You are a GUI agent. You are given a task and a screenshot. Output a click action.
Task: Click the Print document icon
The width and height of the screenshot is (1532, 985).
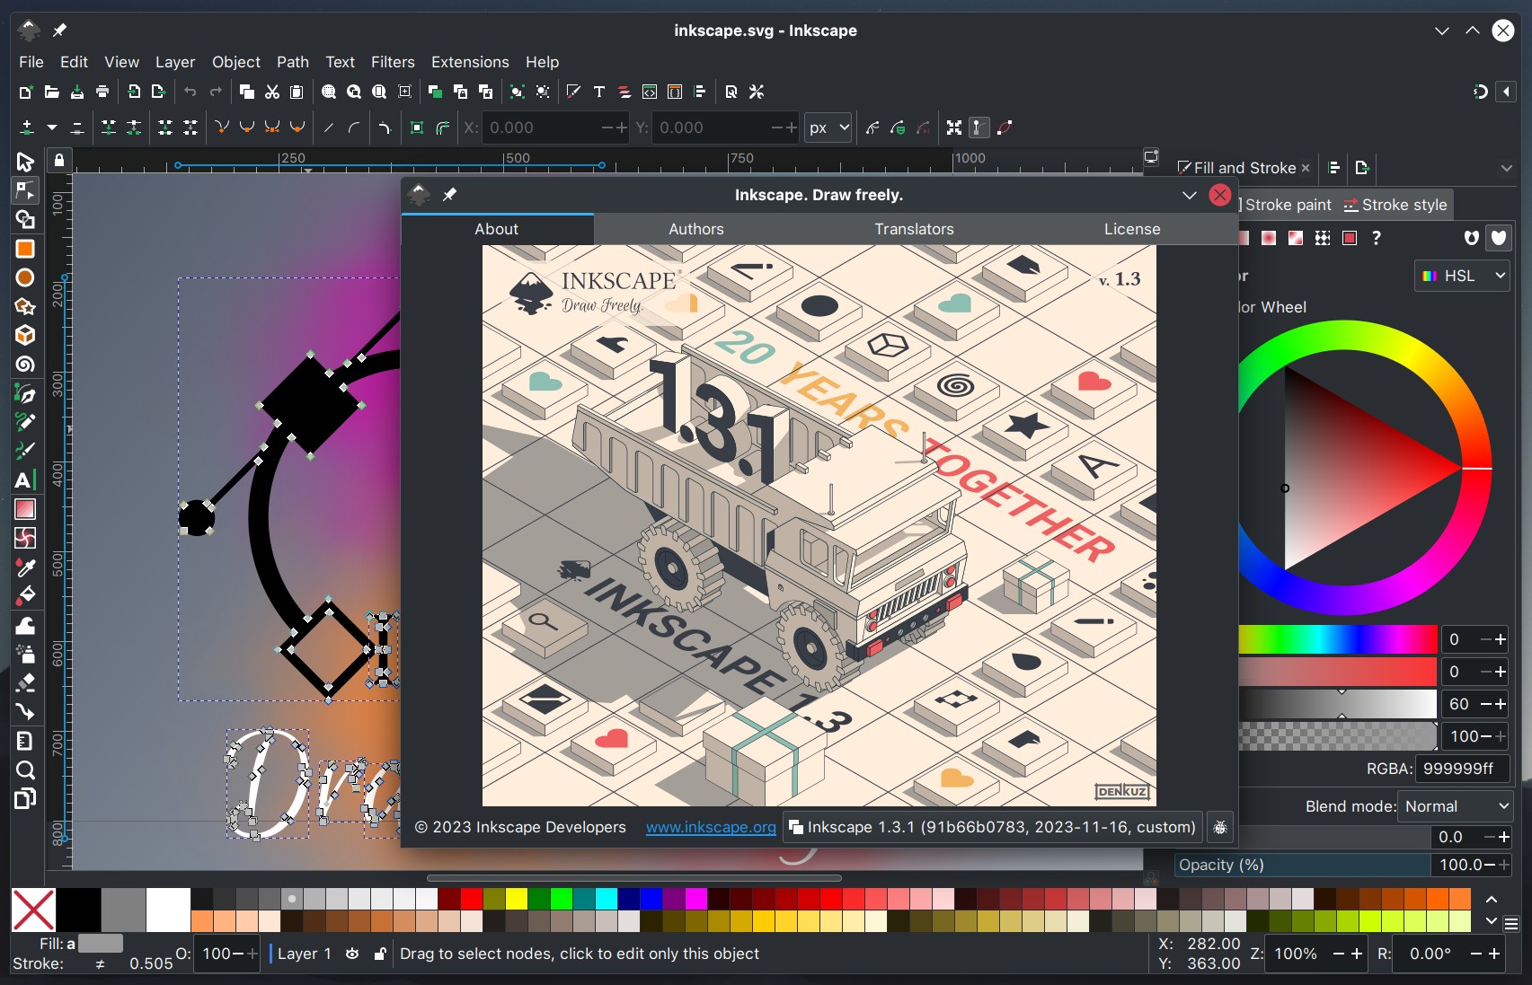coord(102,92)
